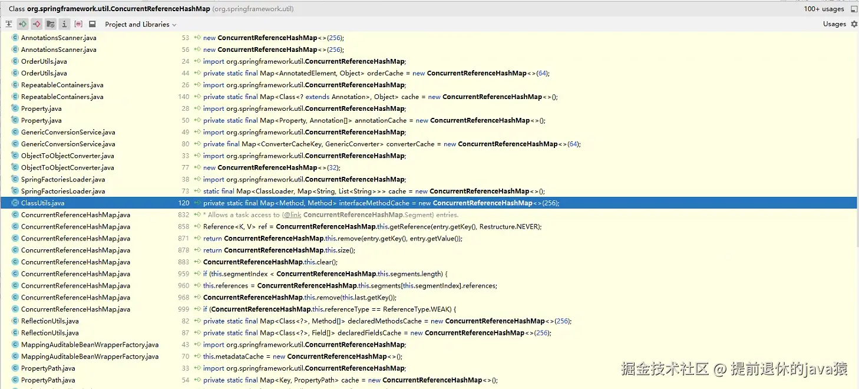Select ConcurrentReferenceHashMap.java segmentIndex usage line 959

tap(429, 273)
